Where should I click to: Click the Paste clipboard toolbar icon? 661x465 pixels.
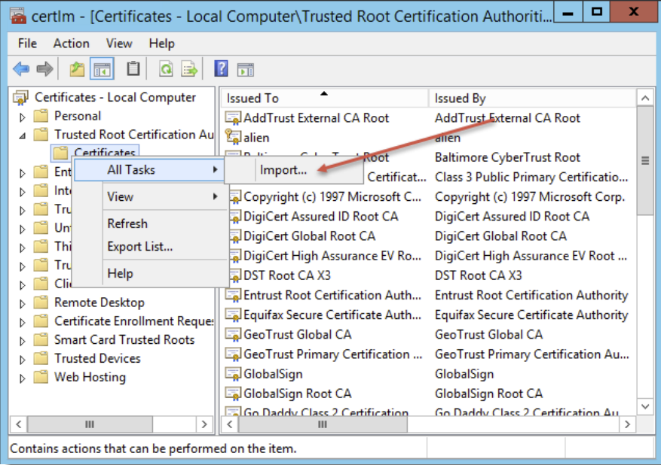coord(133,68)
